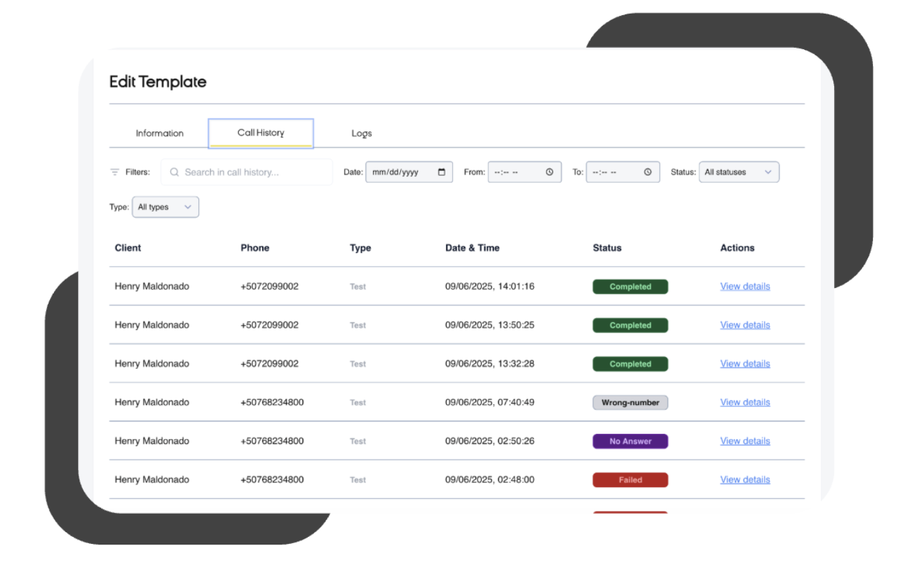This screenshot has height=587, width=910.
Task: Expand the All statuses dropdown
Action: click(738, 172)
